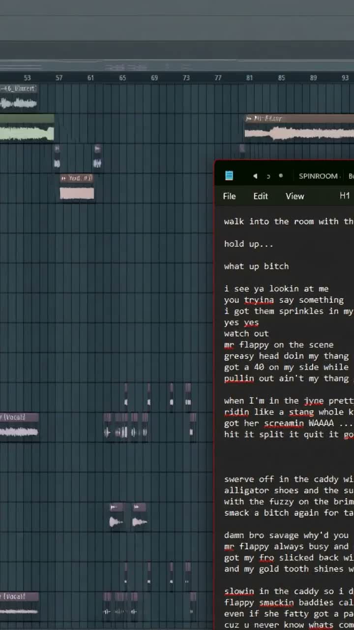This screenshot has width=354, height=630.
Task: Click bar 85 on the playlist ruler
Action: click(281, 78)
